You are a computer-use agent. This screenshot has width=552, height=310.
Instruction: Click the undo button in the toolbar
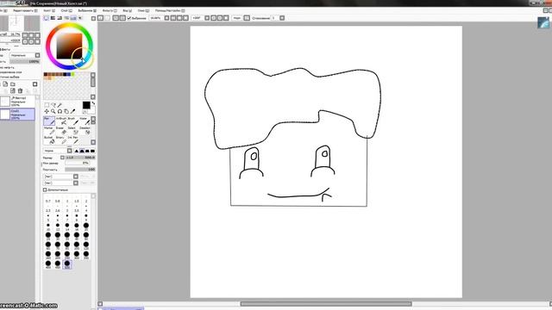(x=100, y=18)
